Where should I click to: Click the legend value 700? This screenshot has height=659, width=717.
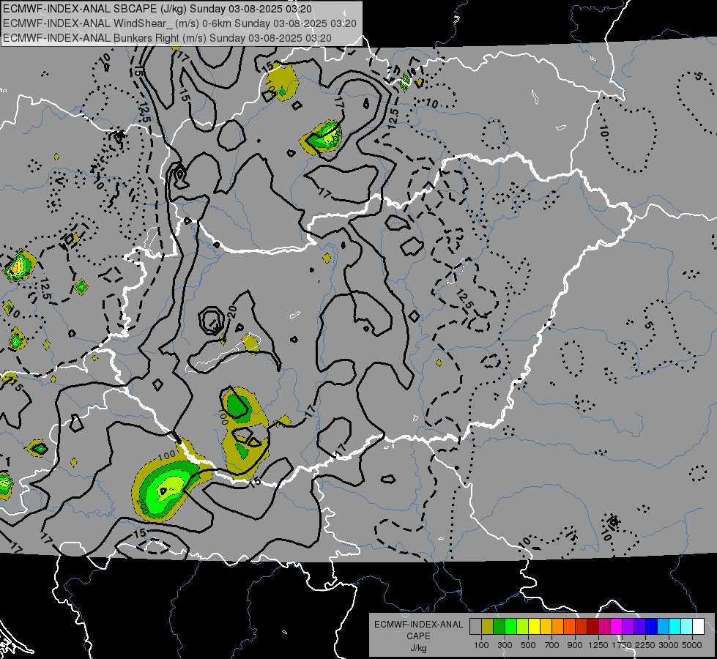pyautogui.click(x=552, y=645)
